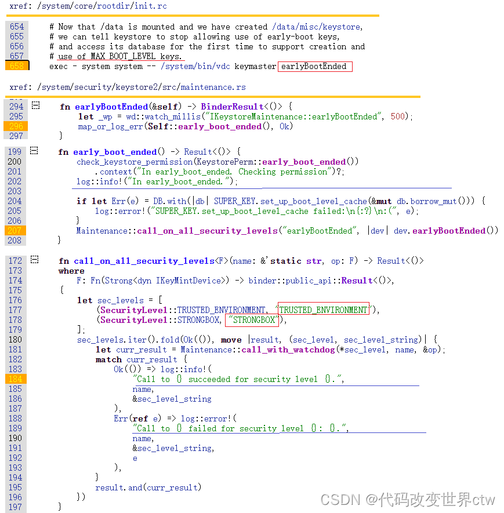This screenshot has width=504, height=513.
Task: Follow curr_result variable on line 182
Action: pyautogui.click(x=151, y=359)
